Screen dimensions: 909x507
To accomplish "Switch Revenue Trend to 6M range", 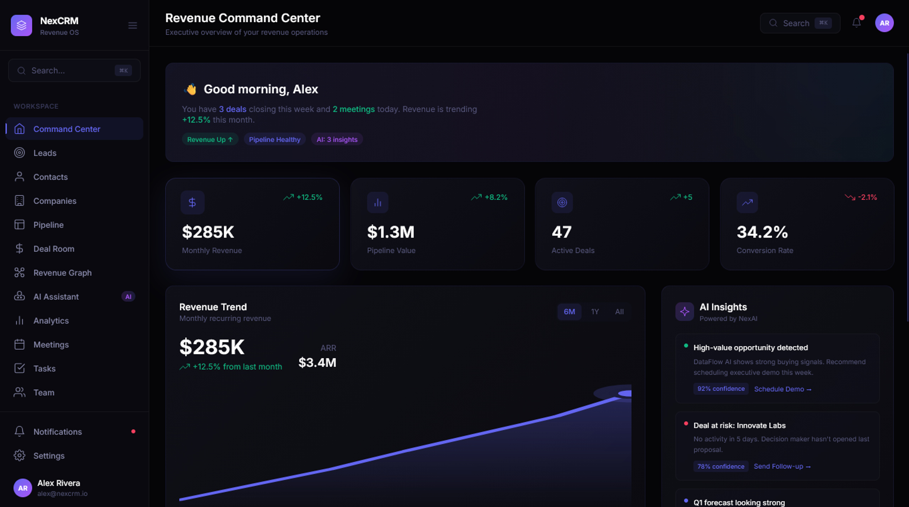I will tap(569, 312).
